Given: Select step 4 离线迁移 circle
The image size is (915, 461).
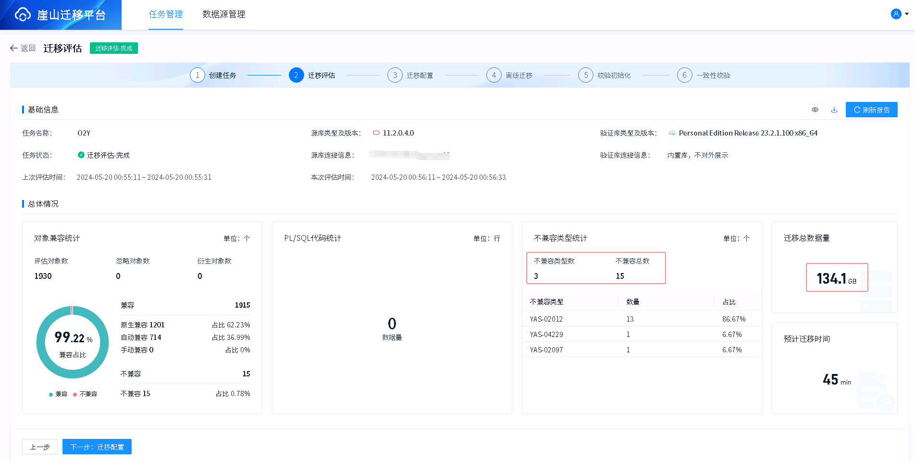Looking at the screenshot, I should (494, 75).
